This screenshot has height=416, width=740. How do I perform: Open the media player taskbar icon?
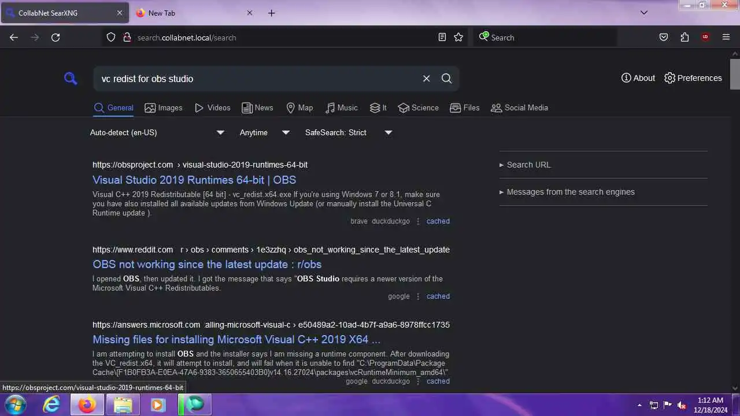point(158,405)
